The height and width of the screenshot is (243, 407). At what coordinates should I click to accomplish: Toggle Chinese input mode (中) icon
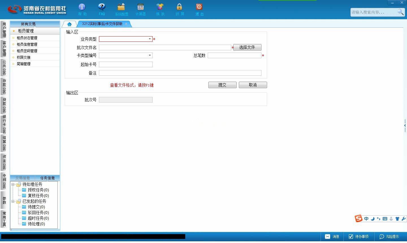pyautogui.click(x=366, y=219)
